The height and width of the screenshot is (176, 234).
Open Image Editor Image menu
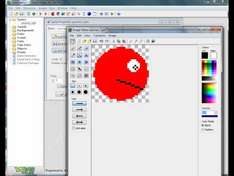click(112, 36)
